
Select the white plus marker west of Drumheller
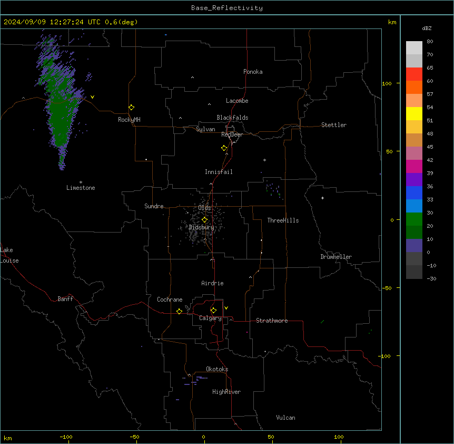(322, 198)
